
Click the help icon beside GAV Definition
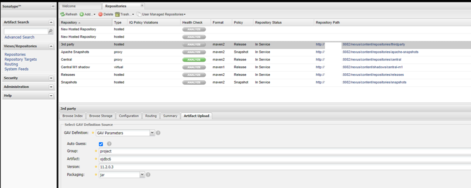click(x=158, y=133)
